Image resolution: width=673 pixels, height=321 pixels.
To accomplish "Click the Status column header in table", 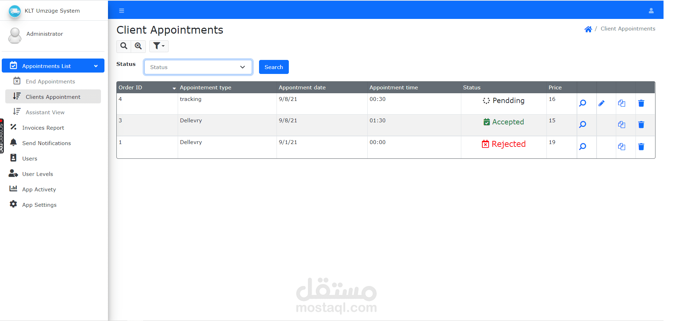I will (x=504, y=88).
